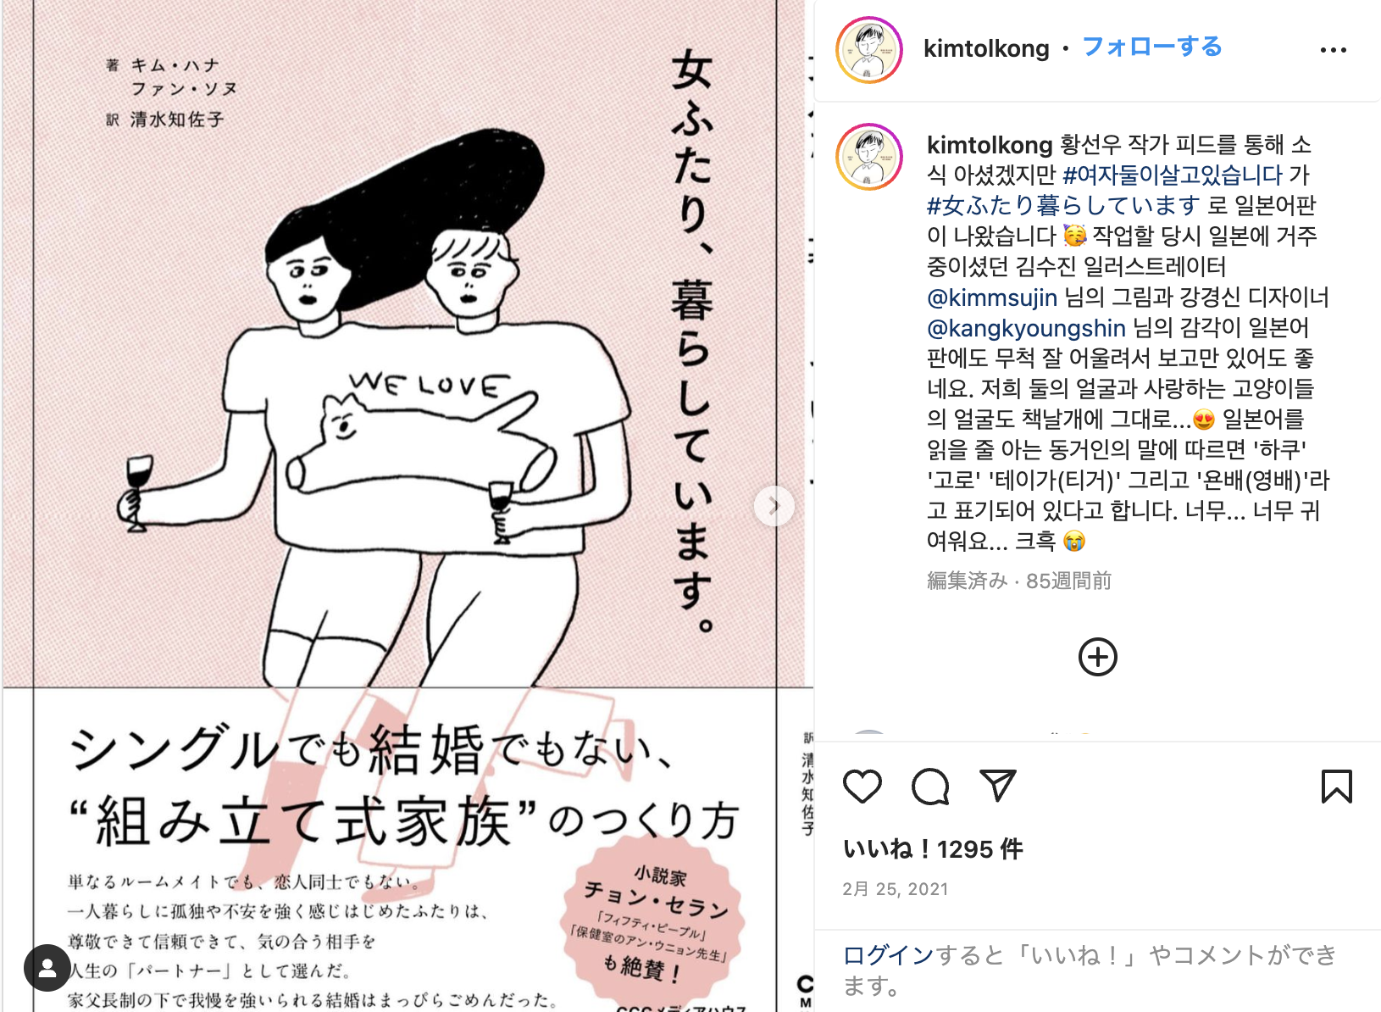Open comments with speech bubble icon

[x=930, y=787]
